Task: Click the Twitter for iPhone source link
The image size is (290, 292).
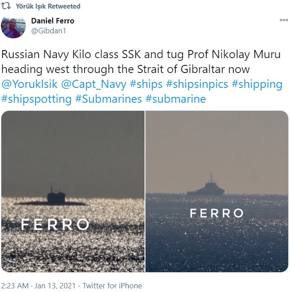Action: [x=109, y=286]
